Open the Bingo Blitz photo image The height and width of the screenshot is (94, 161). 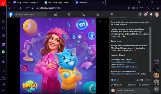click(58, 56)
